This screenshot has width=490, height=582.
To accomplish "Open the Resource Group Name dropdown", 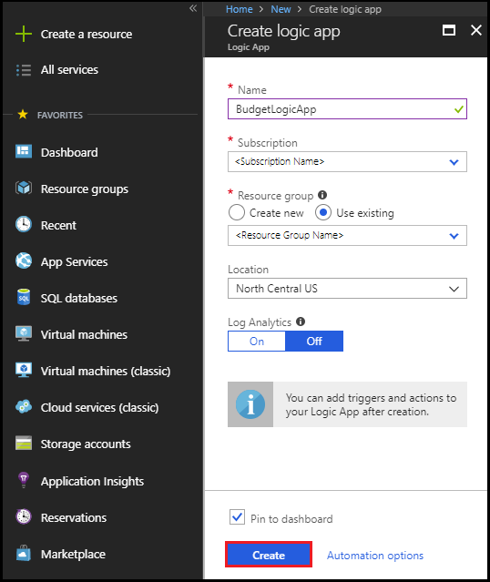I will point(347,235).
